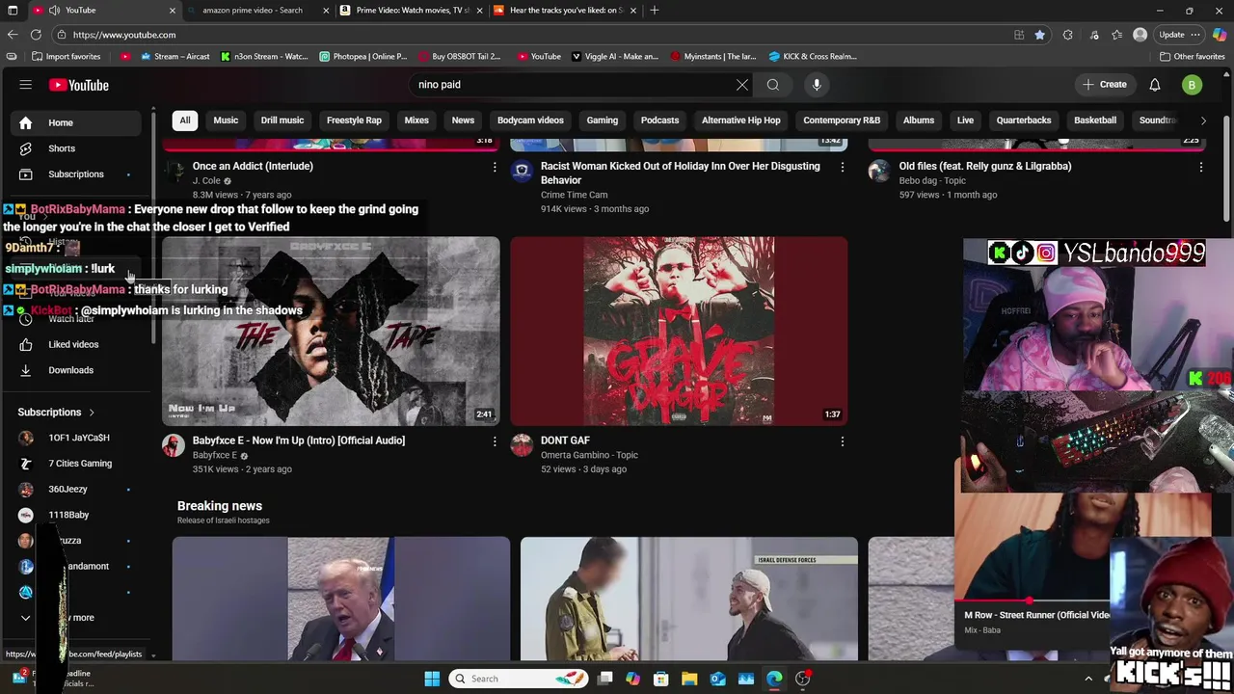Select the All filter chip
Screen dimensions: 1234x694
click(185, 120)
